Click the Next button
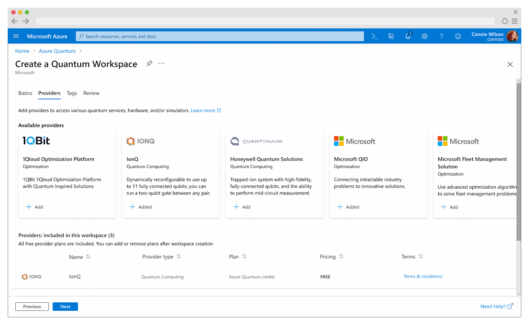The image size is (529, 325). click(65, 307)
